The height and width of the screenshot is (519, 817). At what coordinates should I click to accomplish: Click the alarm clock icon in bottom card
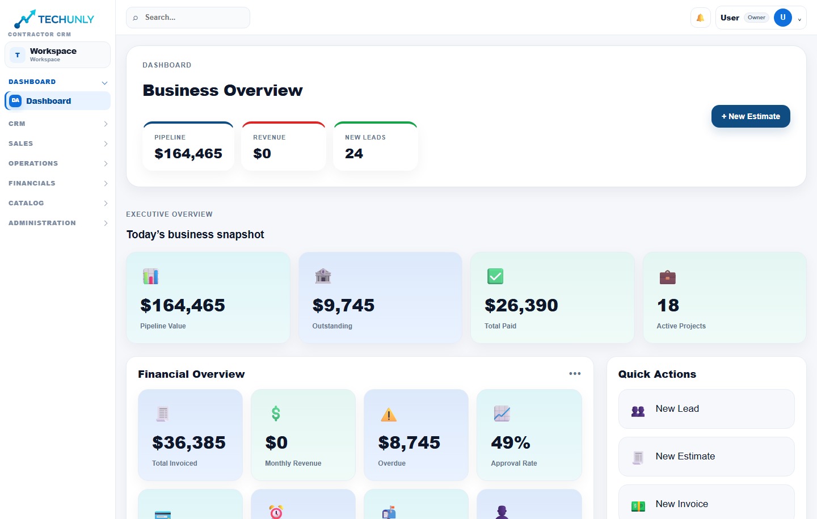tap(276, 512)
